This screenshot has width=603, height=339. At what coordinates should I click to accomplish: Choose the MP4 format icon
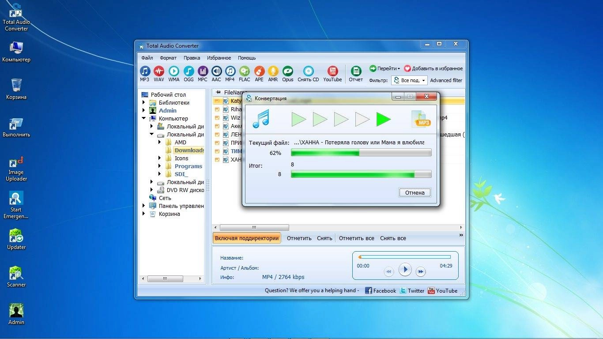230,74
